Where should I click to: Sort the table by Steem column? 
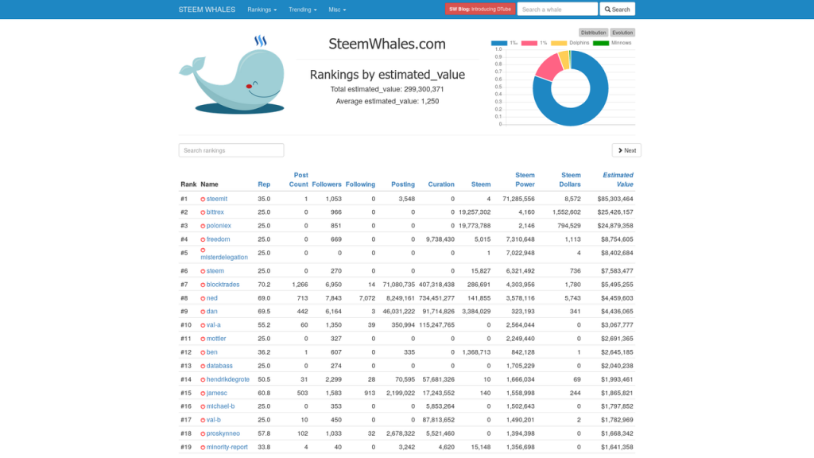coord(481,184)
